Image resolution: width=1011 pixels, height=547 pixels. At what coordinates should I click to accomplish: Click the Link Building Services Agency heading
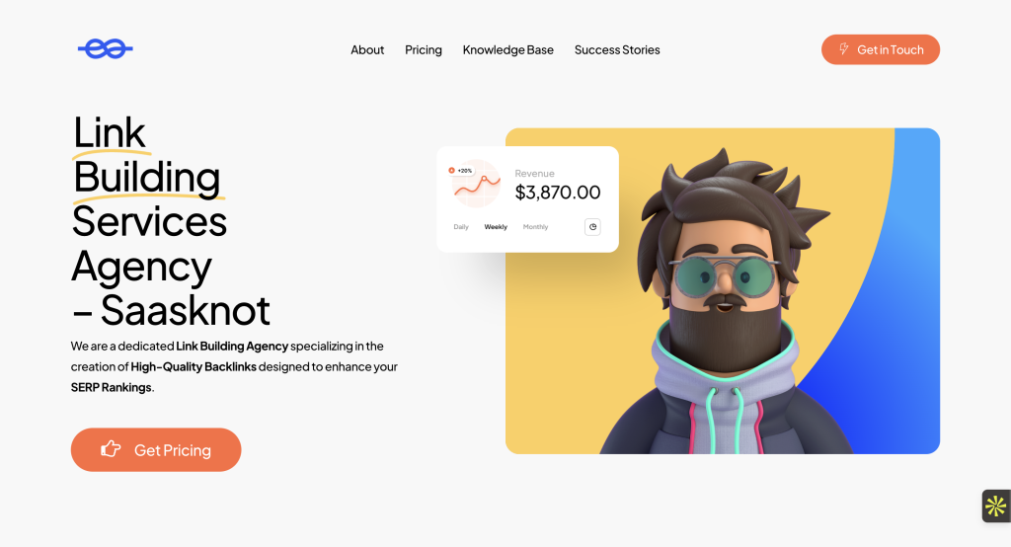pyautogui.click(x=170, y=221)
